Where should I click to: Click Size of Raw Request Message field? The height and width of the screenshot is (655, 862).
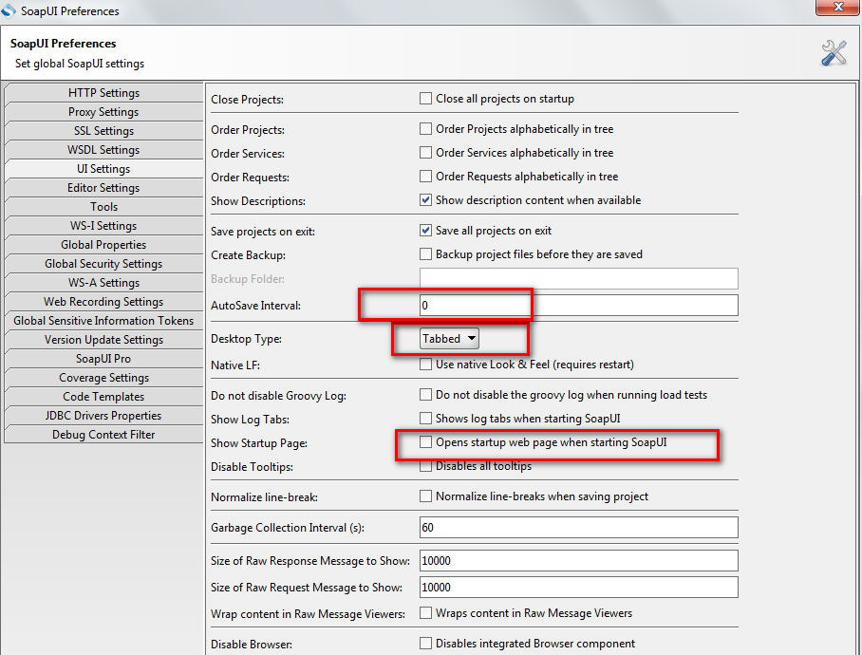click(578, 588)
